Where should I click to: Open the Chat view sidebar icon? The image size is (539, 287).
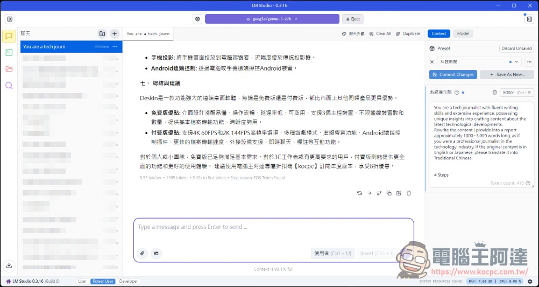9,36
